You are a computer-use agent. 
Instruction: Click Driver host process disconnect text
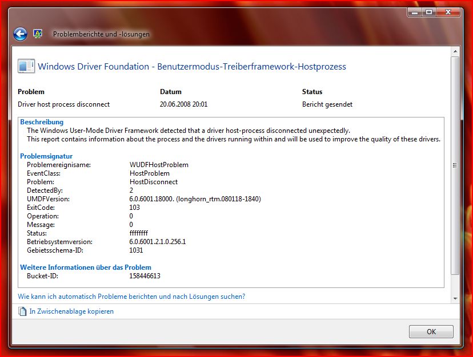pyautogui.click(x=63, y=104)
